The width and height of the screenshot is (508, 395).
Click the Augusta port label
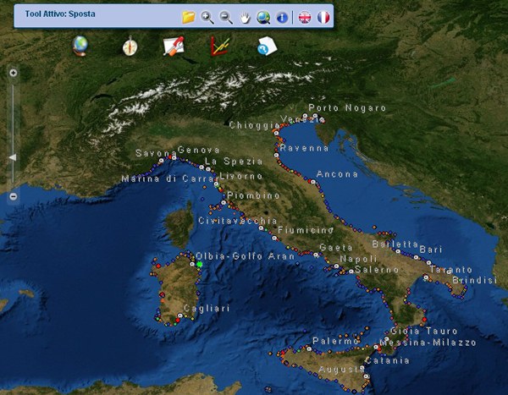click(x=342, y=370)
